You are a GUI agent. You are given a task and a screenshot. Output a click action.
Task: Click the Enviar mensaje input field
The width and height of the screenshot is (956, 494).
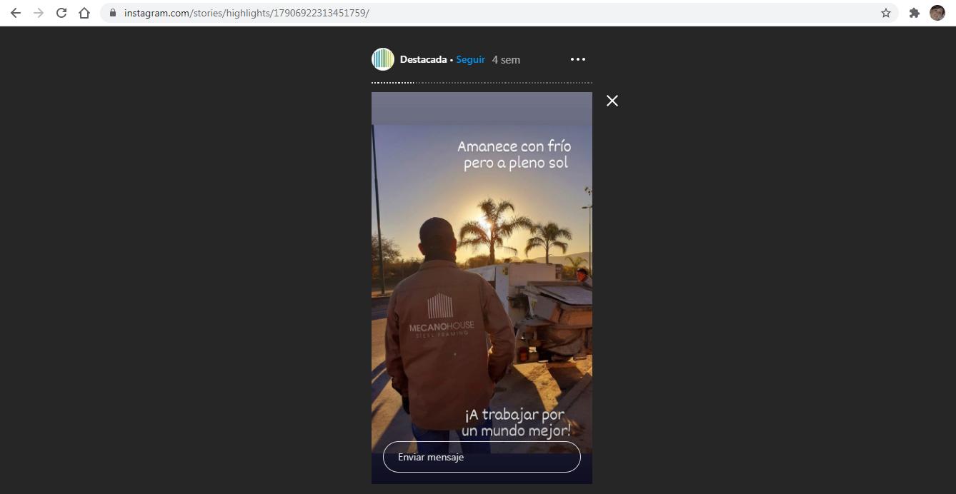point(482,457)
